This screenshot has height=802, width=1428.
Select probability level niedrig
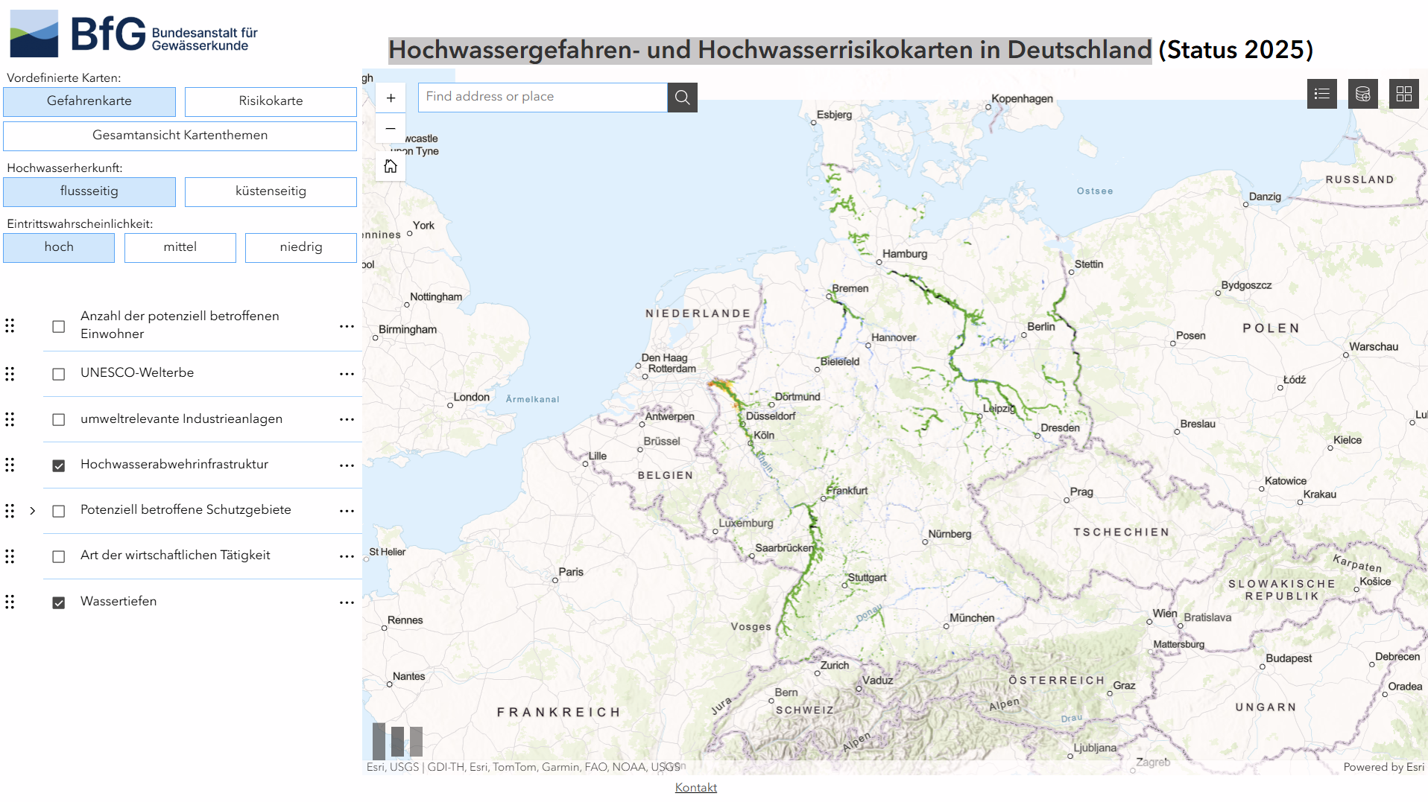click(x=300, y=246)
